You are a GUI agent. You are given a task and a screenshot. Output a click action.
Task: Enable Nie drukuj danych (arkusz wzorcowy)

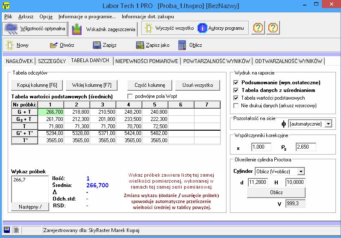pyautogui.click(x=236, y=106)
